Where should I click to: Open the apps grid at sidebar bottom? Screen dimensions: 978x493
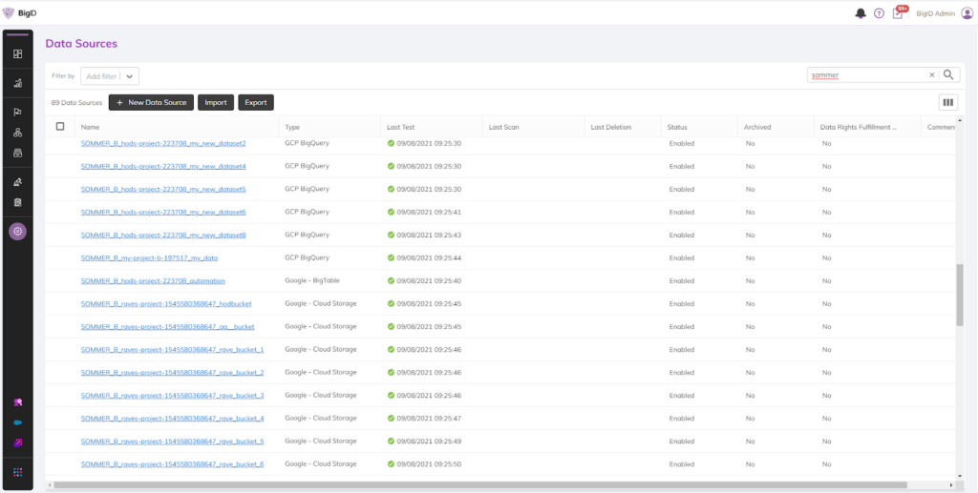[x=18, y=472]
